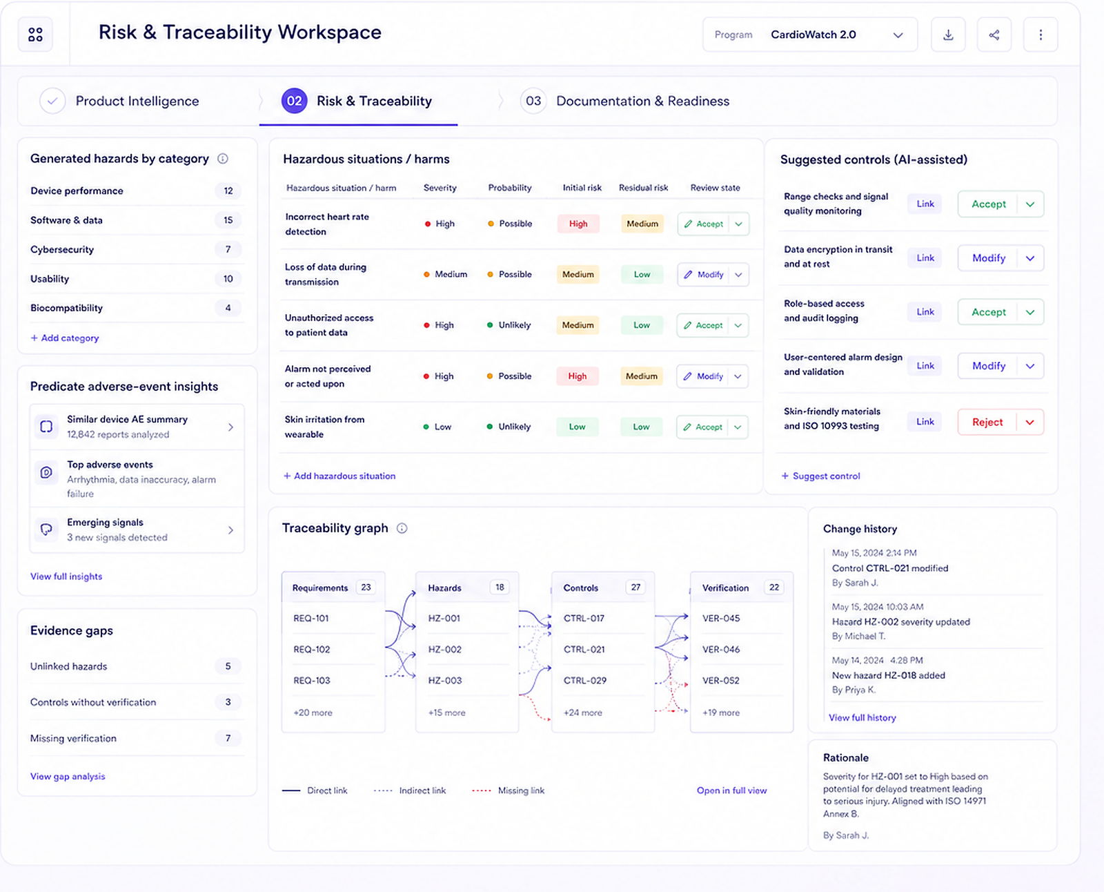The height and width of the screenshot is (892, 1104).
Task: Accept Incorrect heart rate detection review
Action: pos(704,224)
